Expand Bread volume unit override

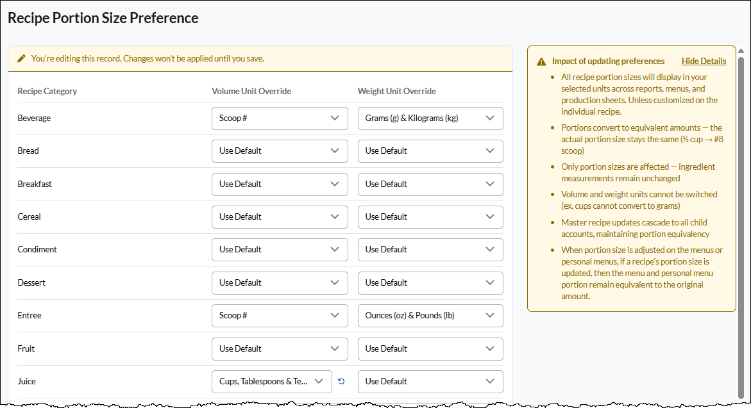pos(280,151)
